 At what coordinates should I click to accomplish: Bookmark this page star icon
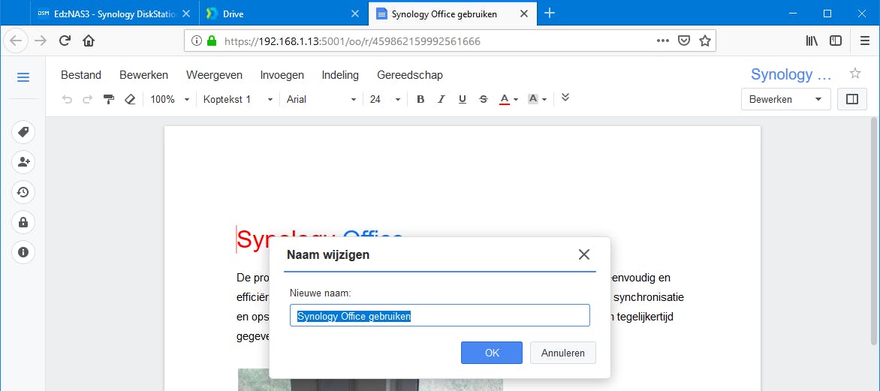click(705, 41)
